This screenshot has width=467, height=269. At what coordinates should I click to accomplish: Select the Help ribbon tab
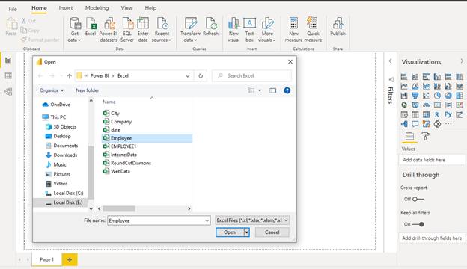click(x=150, y=8)
